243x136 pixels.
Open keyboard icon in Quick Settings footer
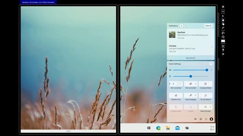pyautogui.click(x=196, y=119)
